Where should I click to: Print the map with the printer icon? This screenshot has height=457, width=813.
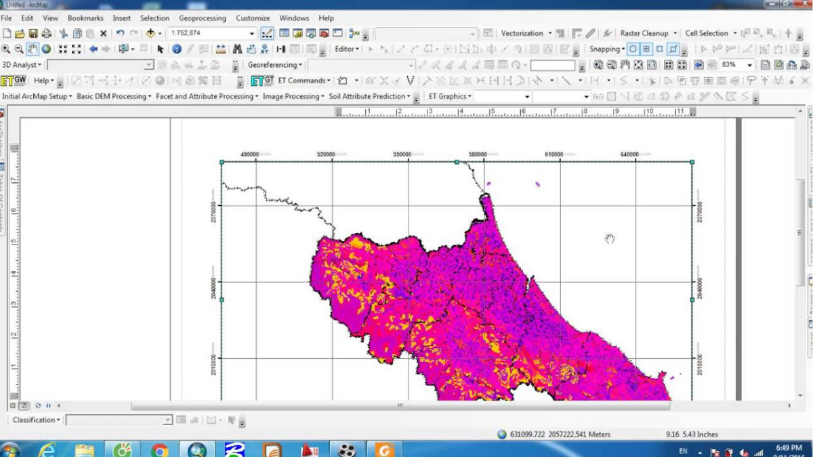point(46,33)
